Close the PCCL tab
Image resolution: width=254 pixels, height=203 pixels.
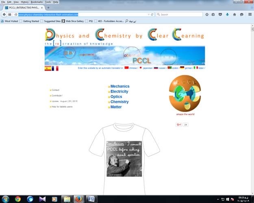42,8
